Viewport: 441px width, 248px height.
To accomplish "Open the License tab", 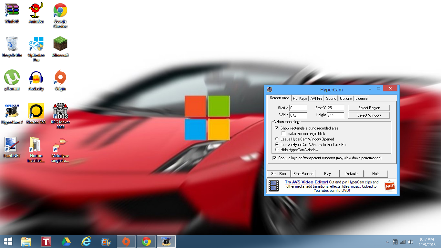I will click(x=361, y=98).
